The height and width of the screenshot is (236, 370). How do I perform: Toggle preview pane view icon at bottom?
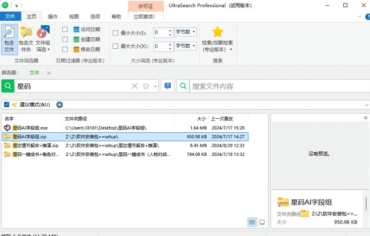tap(262, 222)
